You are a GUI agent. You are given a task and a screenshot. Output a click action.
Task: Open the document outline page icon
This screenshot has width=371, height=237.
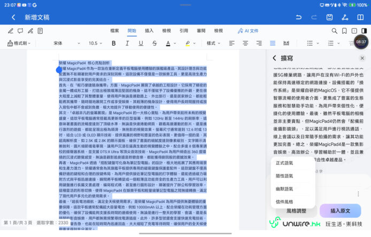coord(40,31)
